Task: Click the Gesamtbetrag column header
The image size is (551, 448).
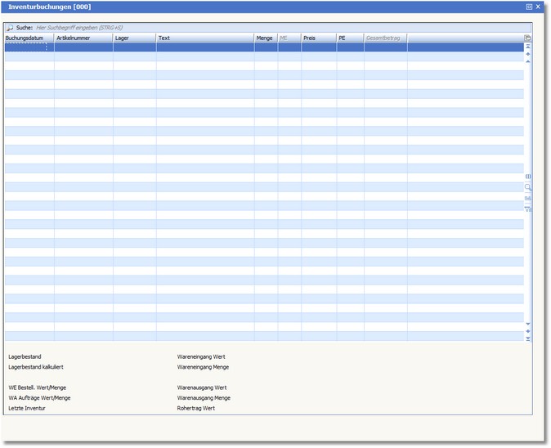Action: pyautogui.click(x=385, y=38)
